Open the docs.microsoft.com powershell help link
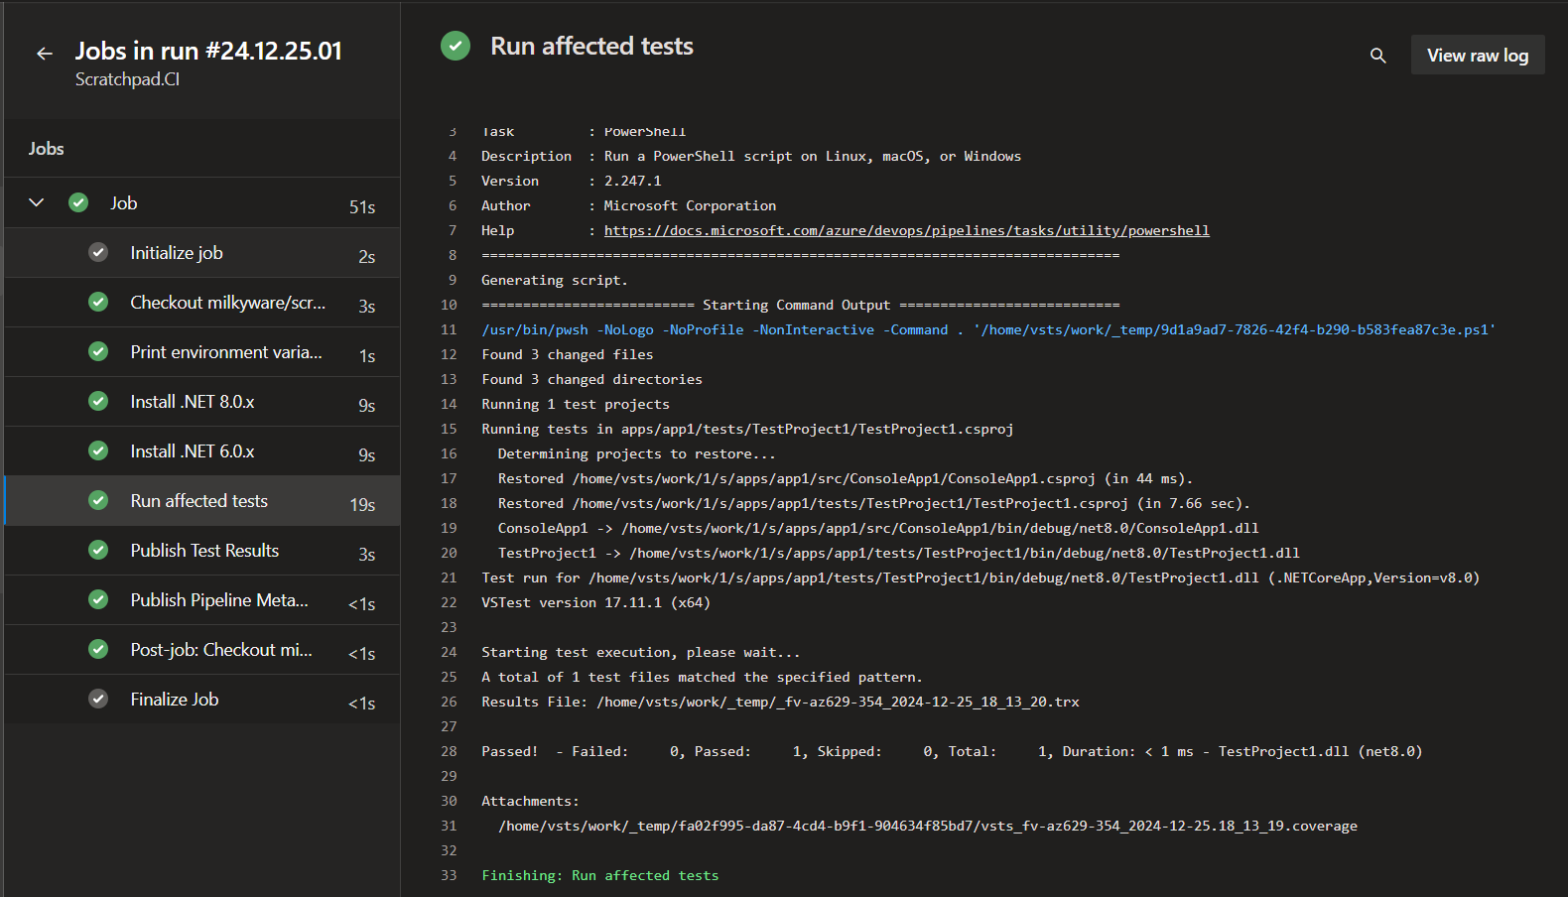The image size is (1568, 897). pyautogui.click(x=906, y=230)
